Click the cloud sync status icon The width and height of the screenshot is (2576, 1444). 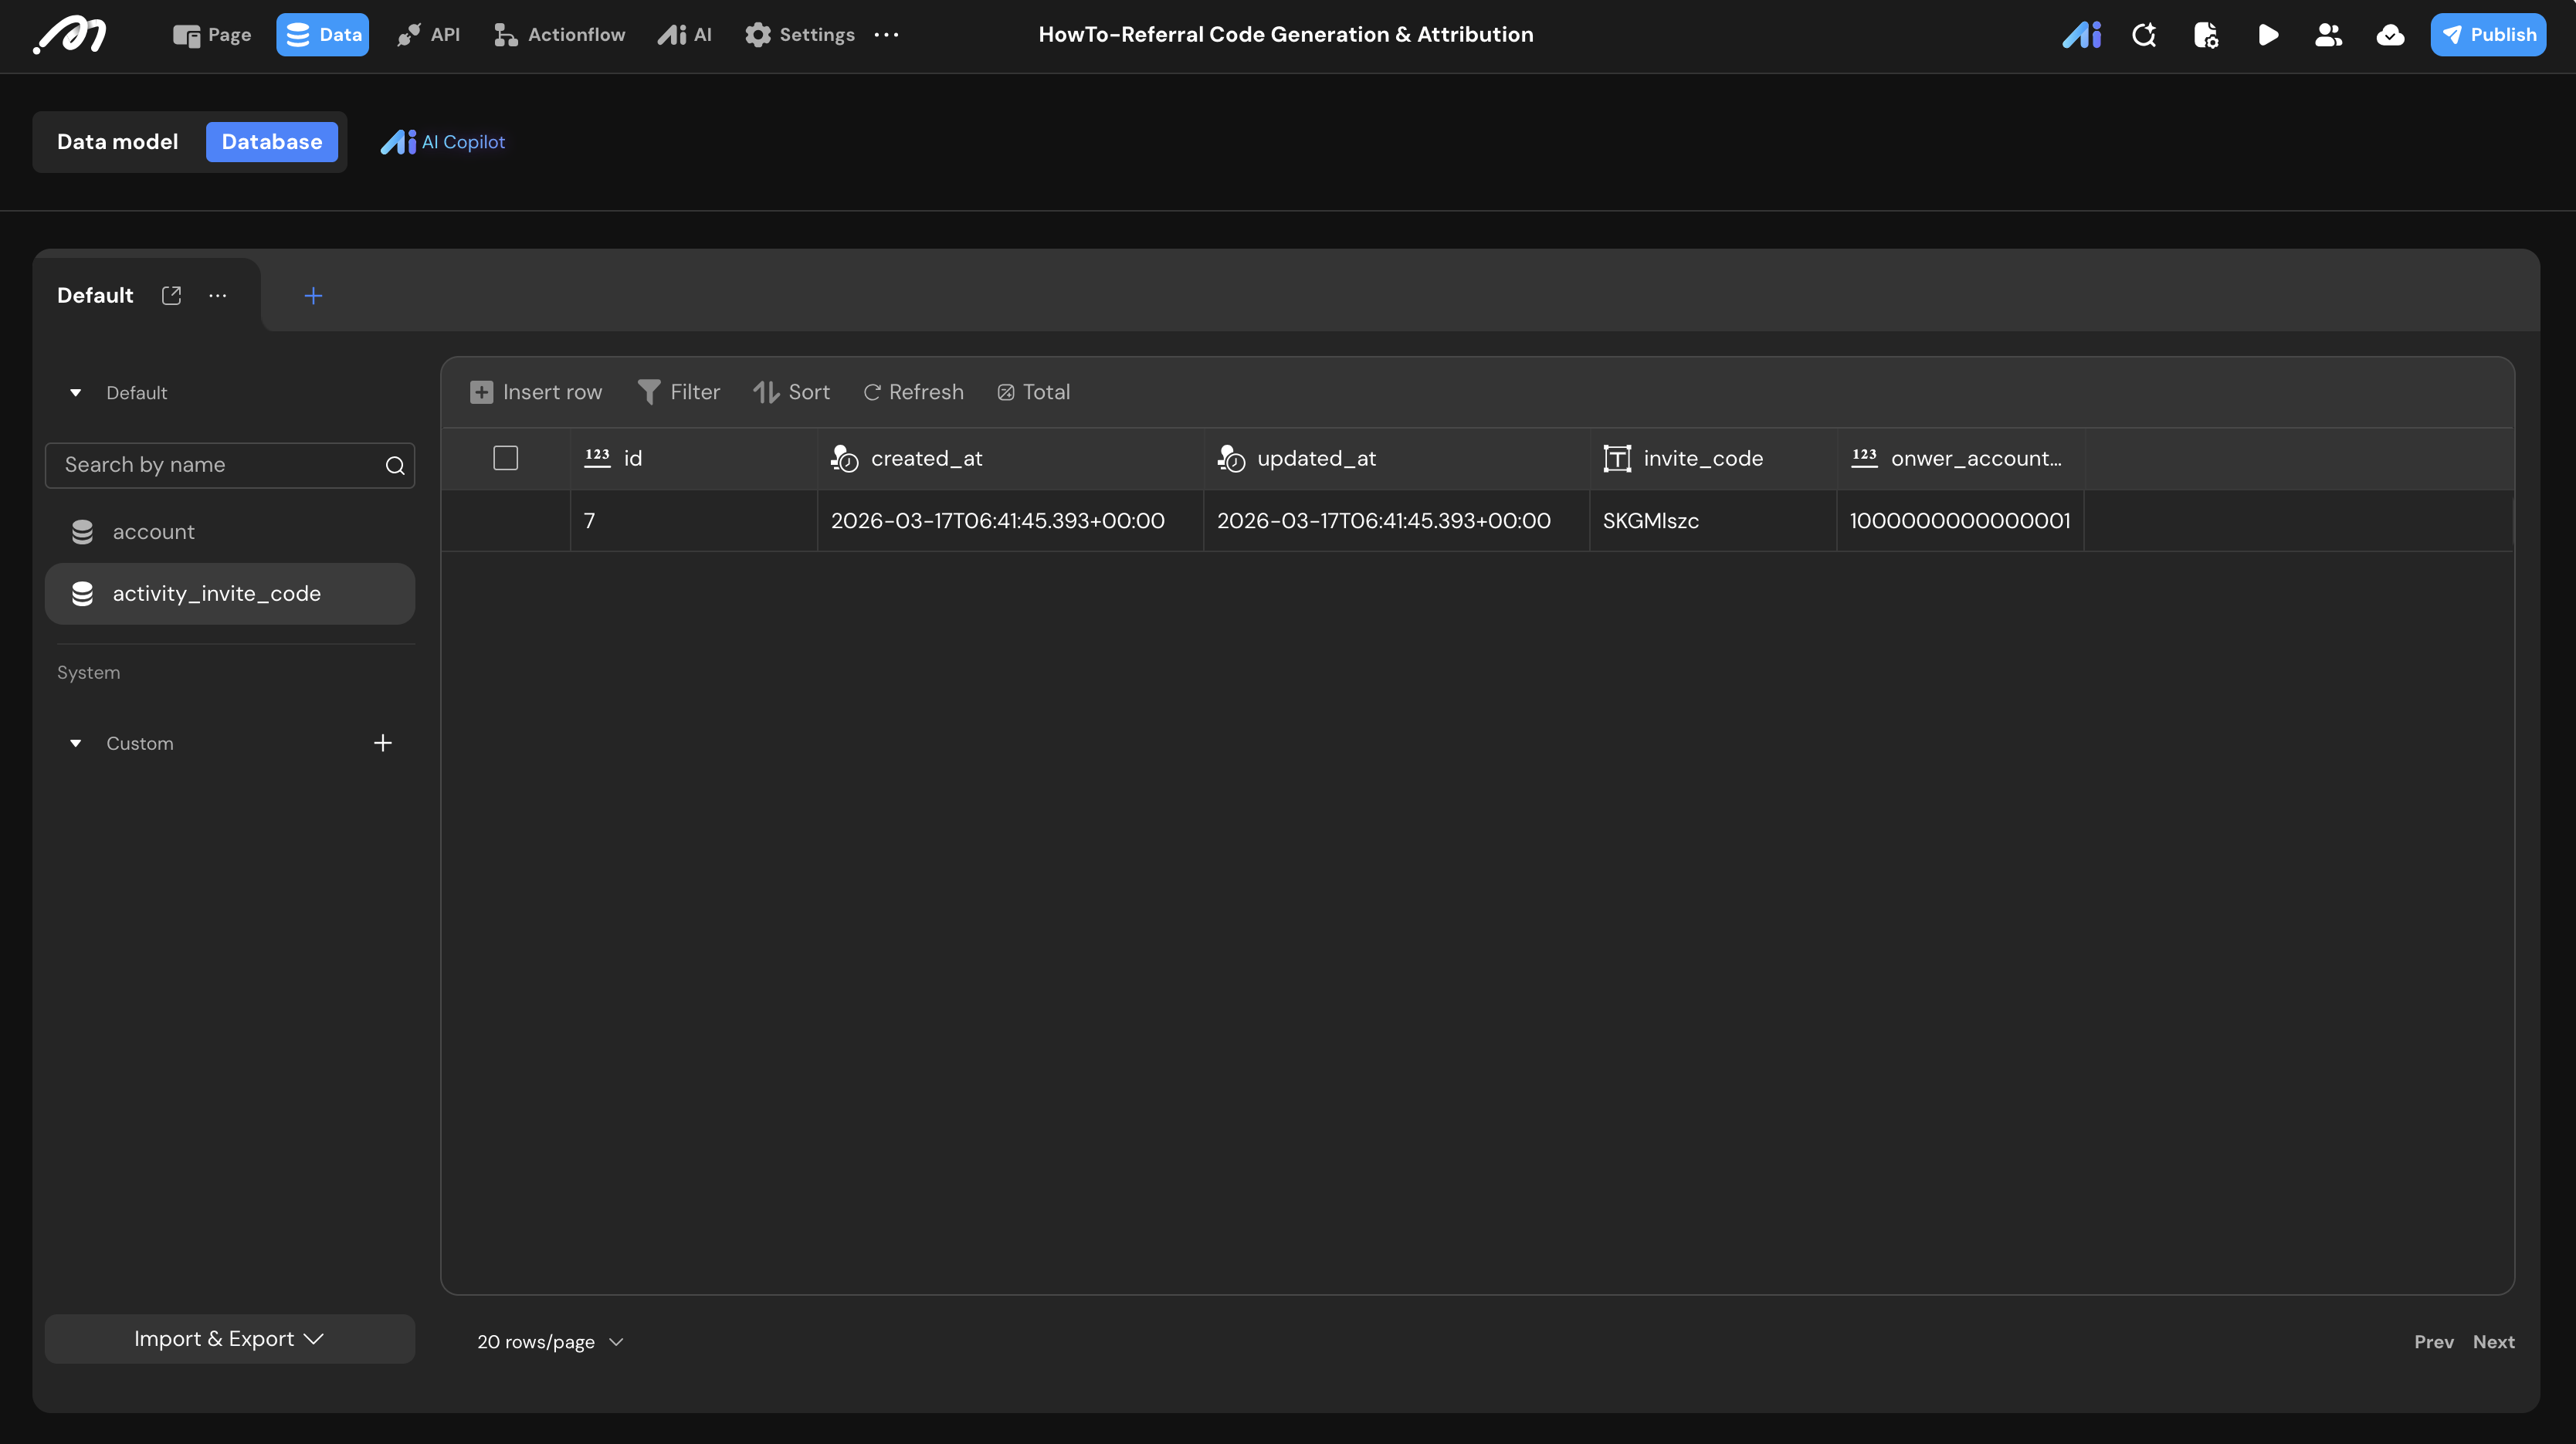coord(2390,35)
